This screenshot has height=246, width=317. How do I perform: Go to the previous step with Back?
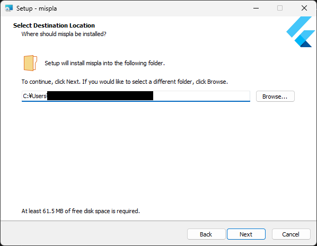(206, 234)
